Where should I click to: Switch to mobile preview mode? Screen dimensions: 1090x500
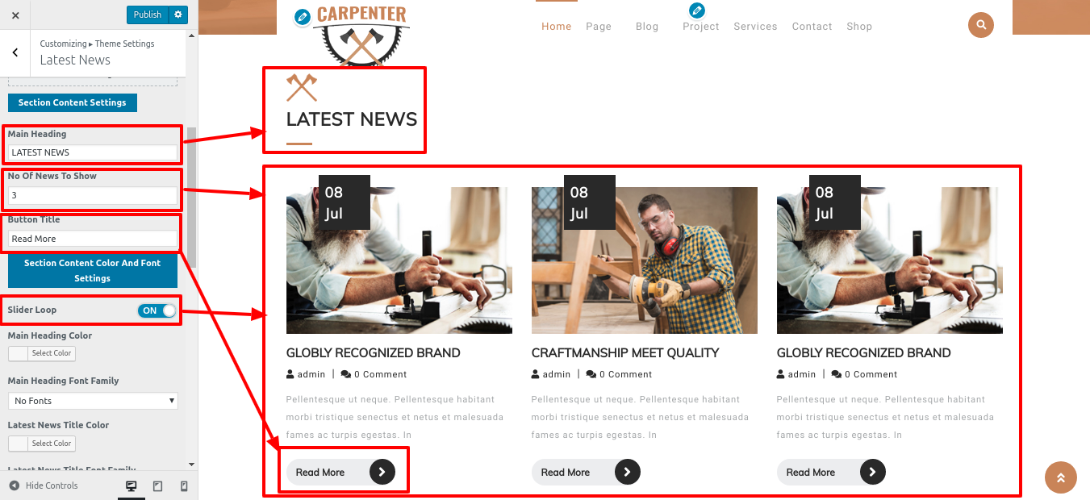coord(184,486)
